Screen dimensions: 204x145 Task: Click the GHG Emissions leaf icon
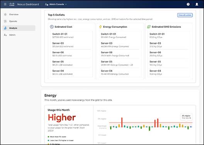149,27
